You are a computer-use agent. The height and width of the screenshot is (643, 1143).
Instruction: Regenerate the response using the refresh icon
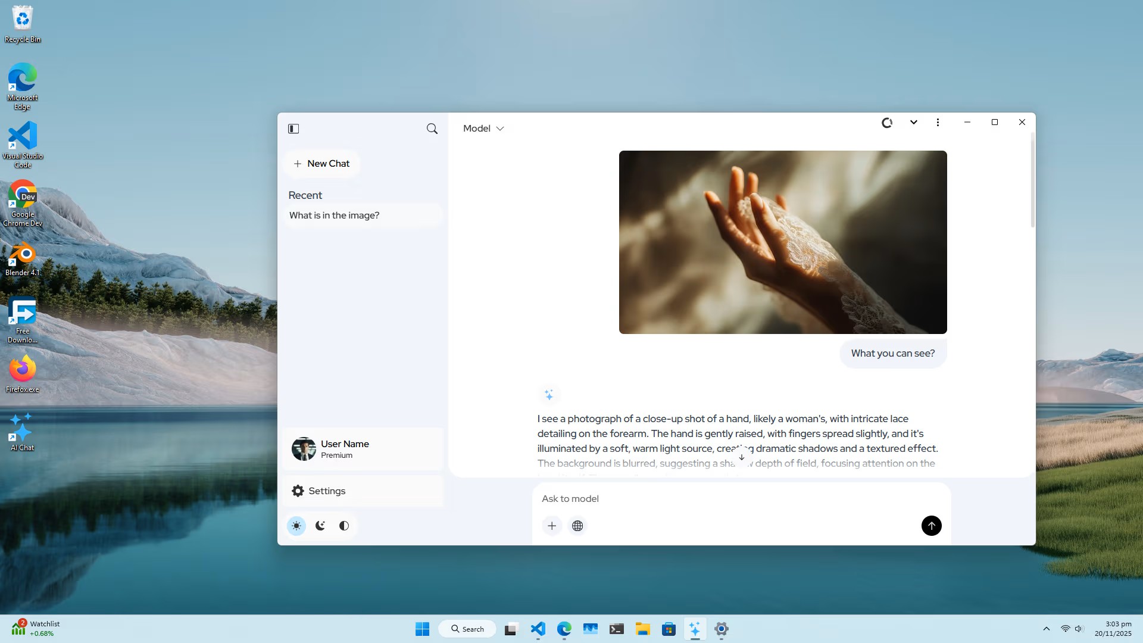(887, 122)
